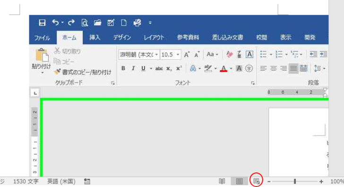Viewport: 344px width, 187px height.
Task: Go to the レイアウト tab
Action: [154, 37]
